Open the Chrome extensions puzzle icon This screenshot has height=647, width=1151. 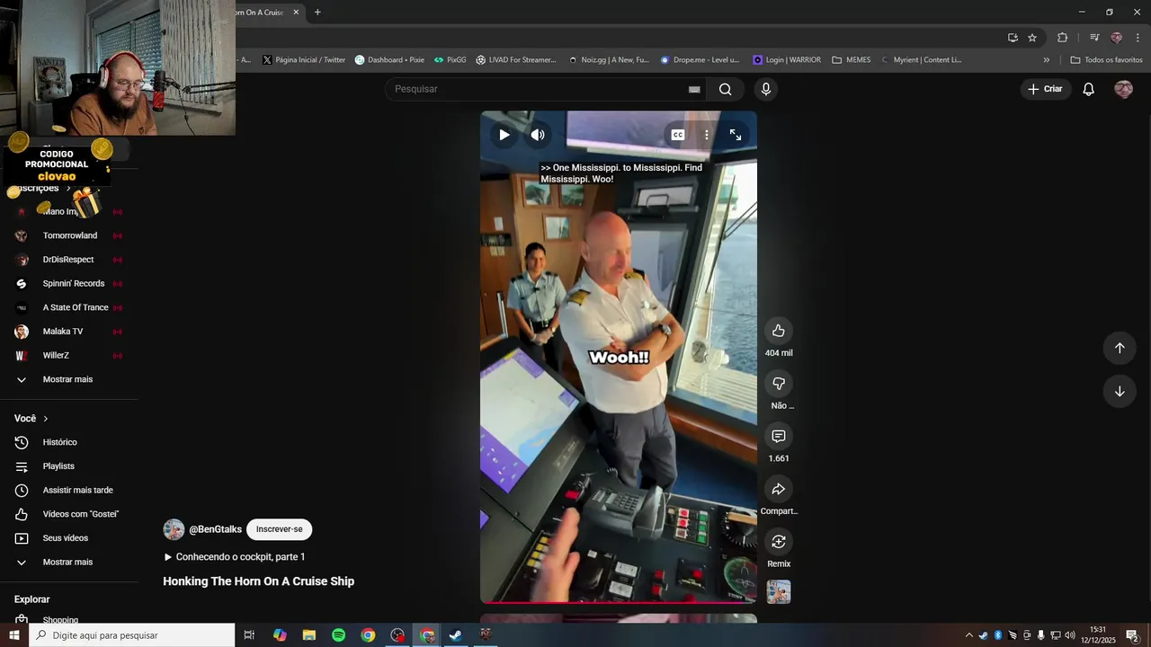click(1062, 38)
